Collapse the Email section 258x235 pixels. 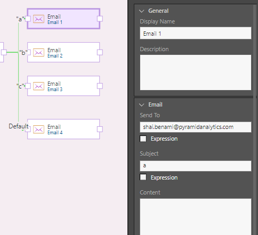[142, 105]
